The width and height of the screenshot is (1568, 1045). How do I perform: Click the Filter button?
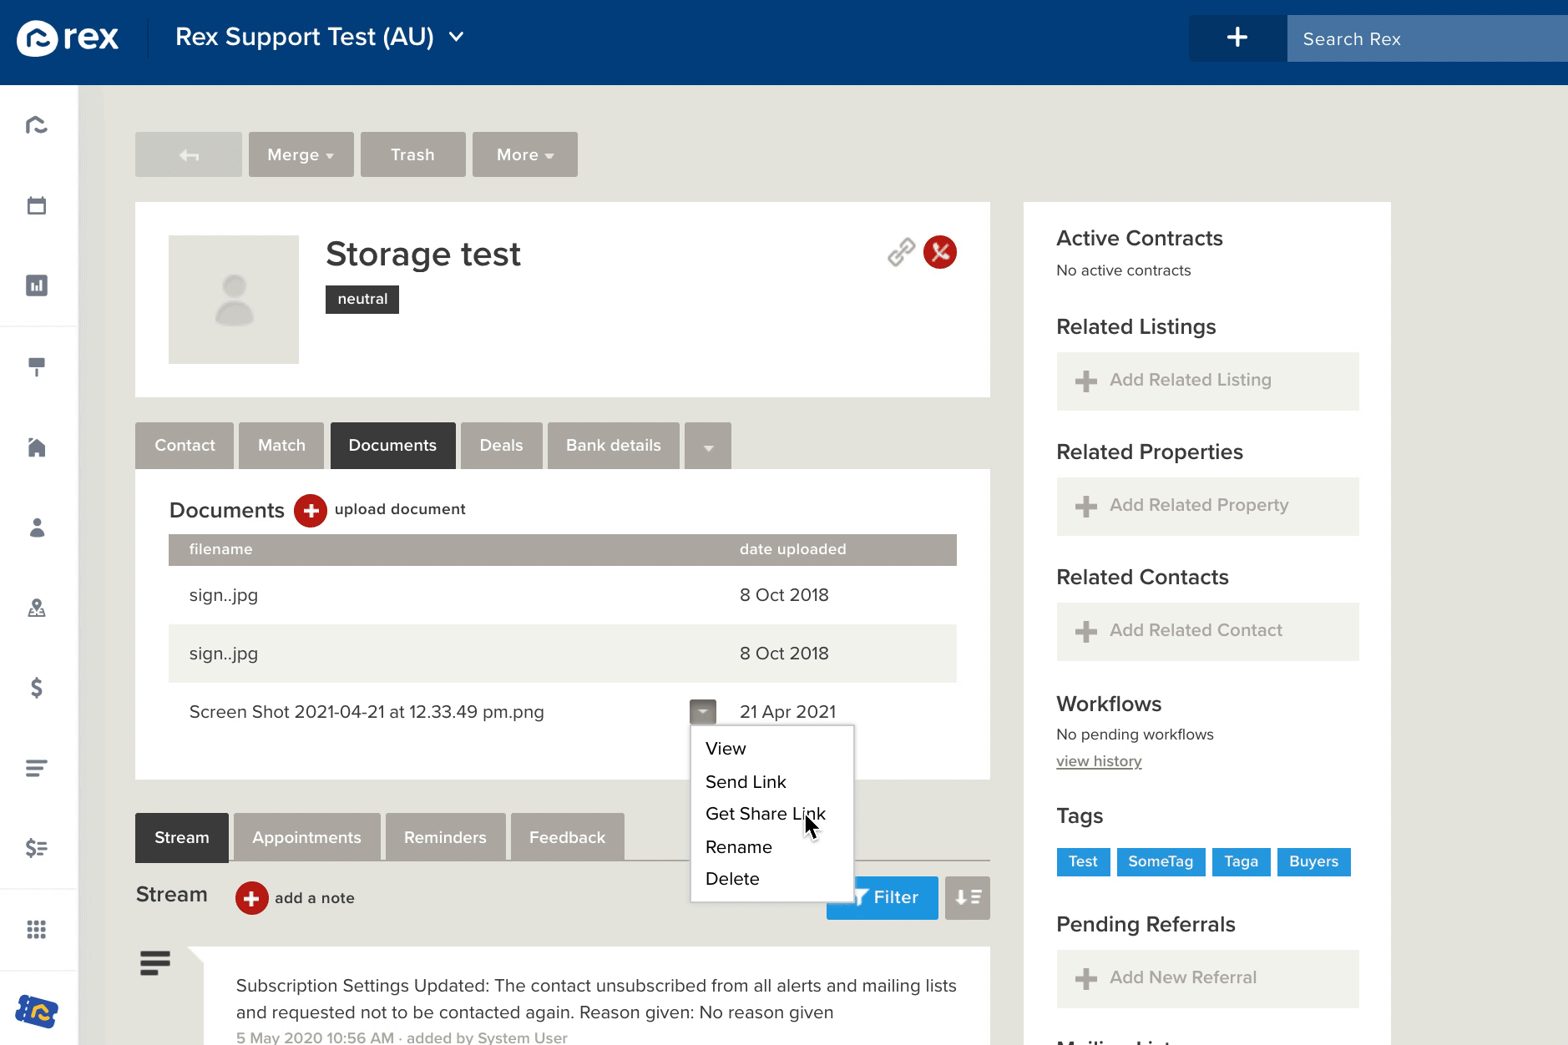tap(895, 897)
